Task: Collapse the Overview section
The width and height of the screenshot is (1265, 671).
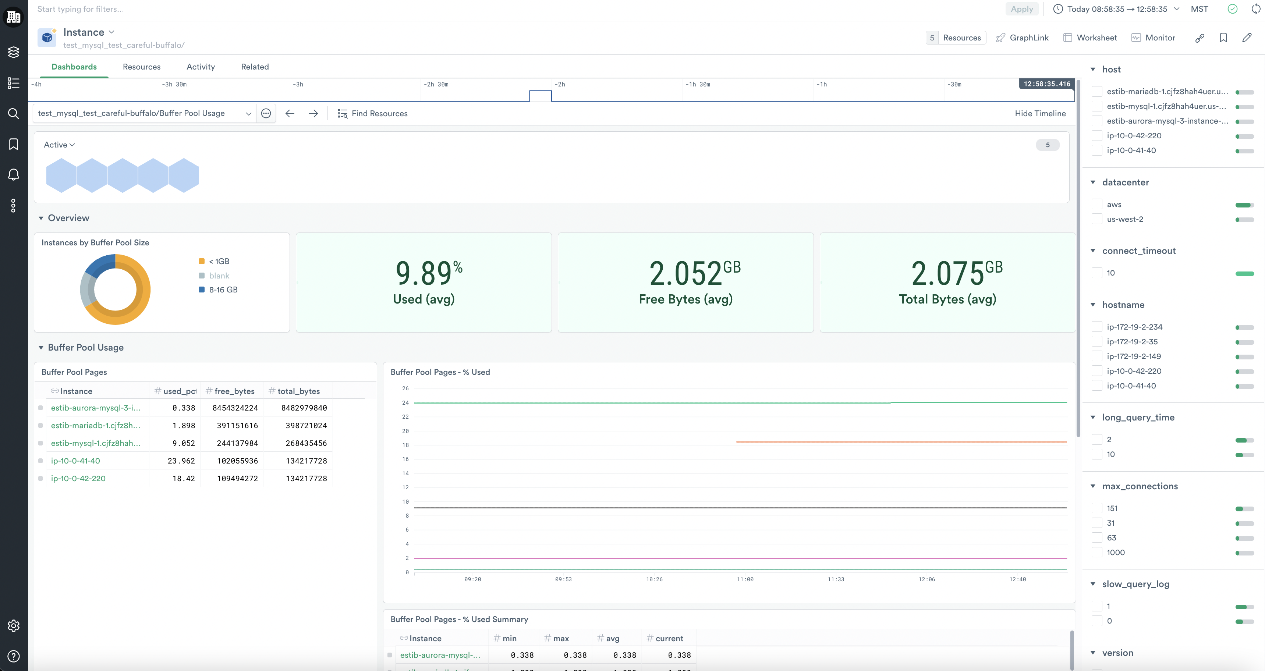Action: click(41, 218)
